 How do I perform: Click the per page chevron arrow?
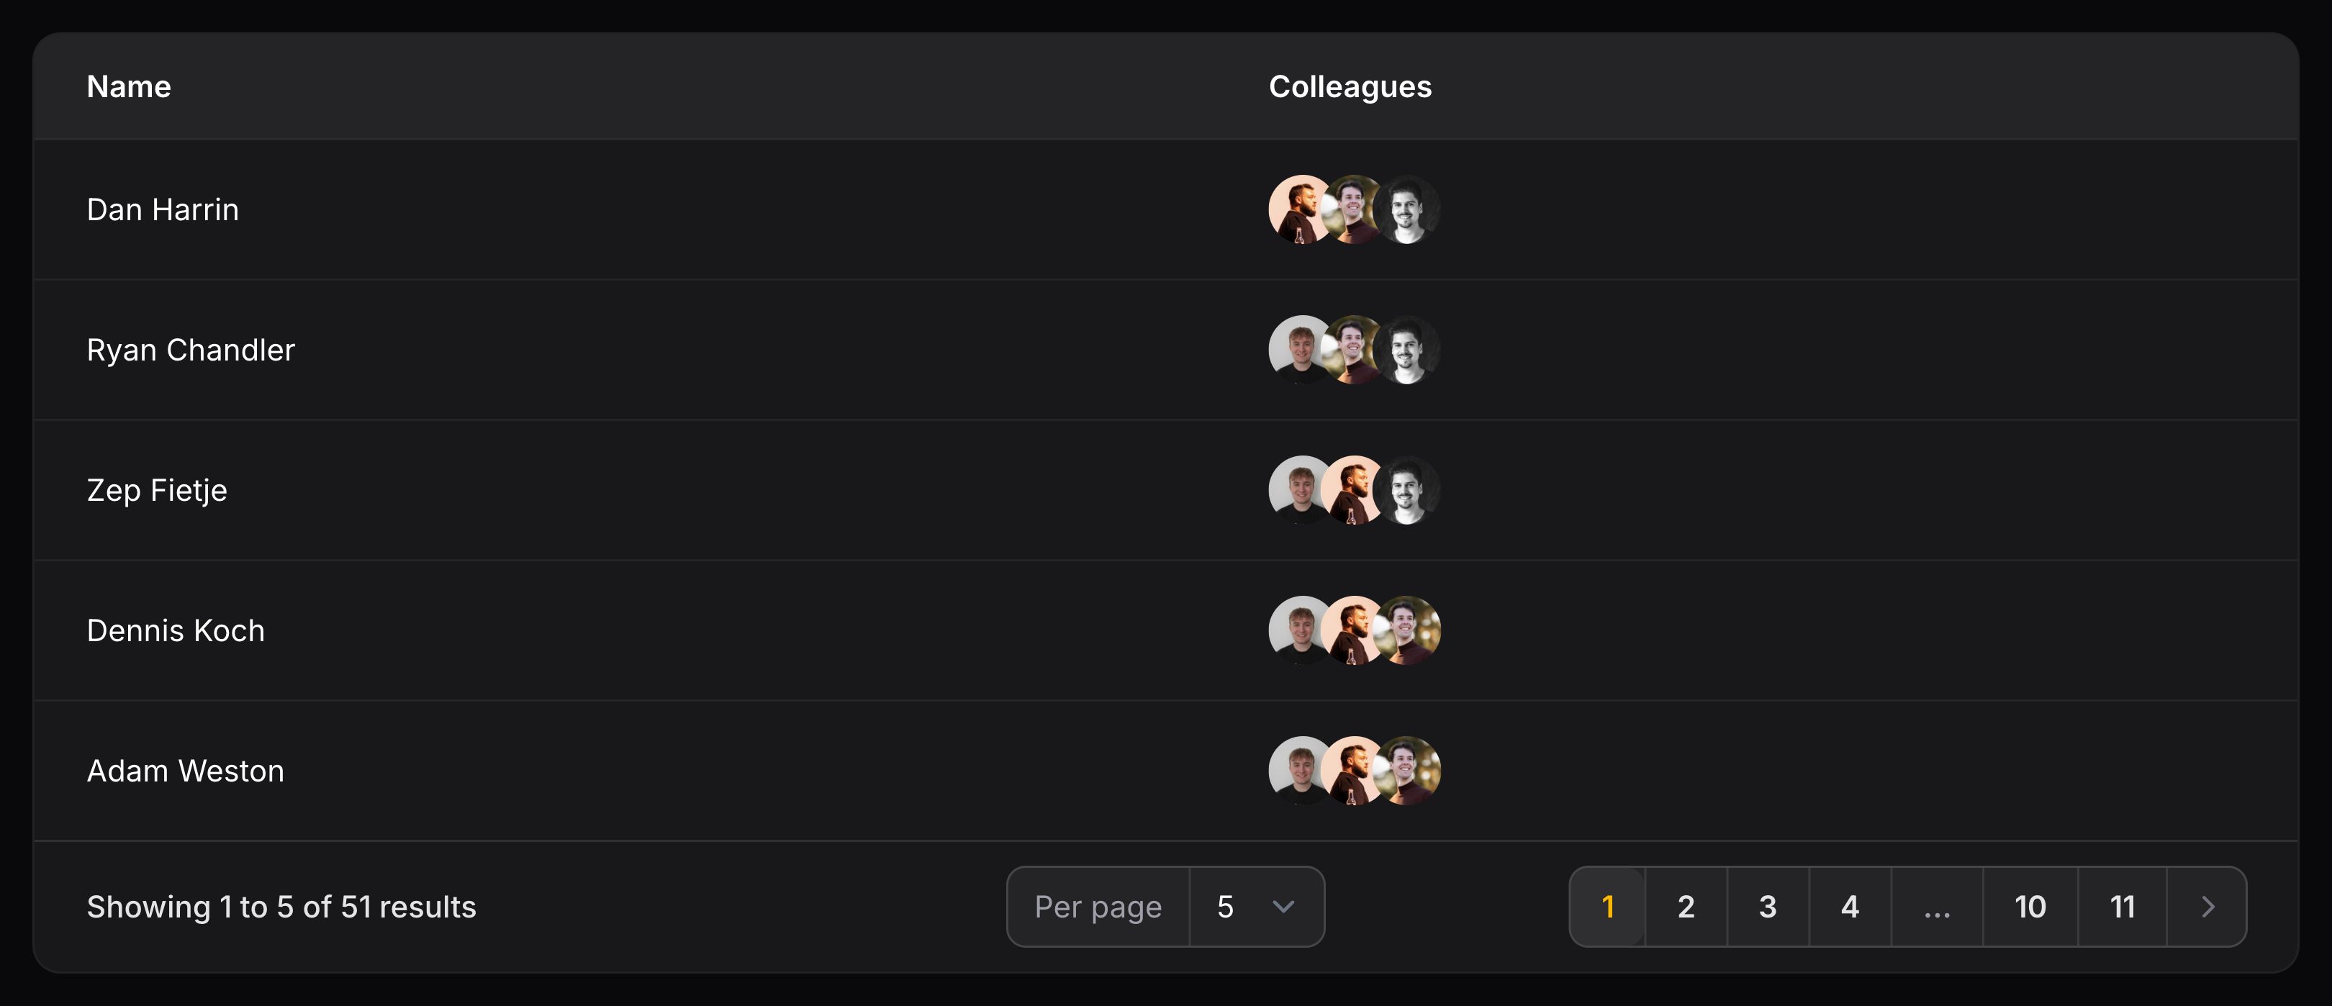point(1284,907)
